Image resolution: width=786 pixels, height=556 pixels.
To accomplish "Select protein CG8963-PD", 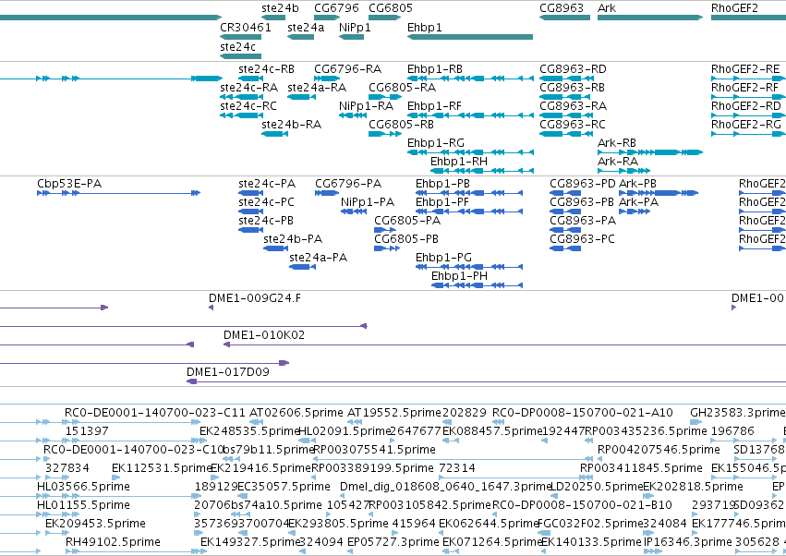I will pos(582,184).
